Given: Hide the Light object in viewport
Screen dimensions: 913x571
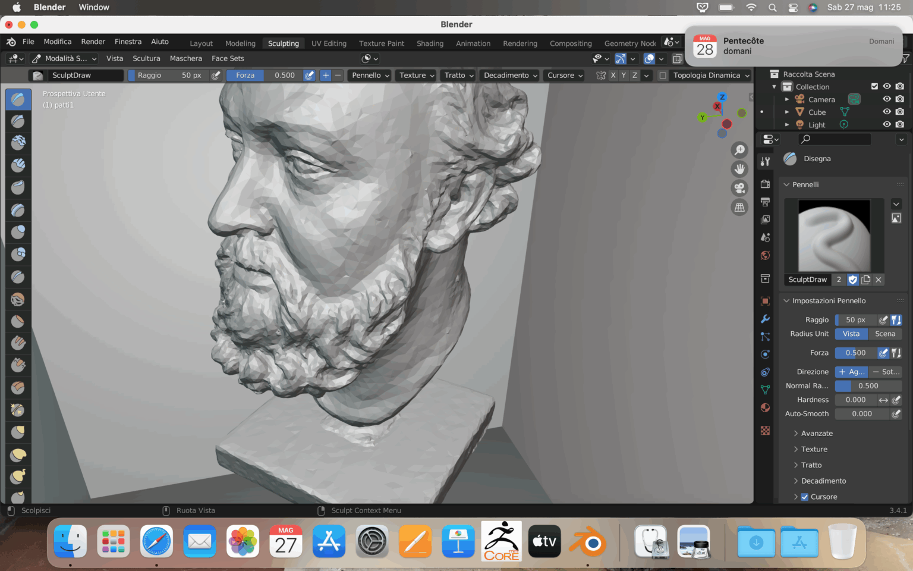Looking at the screenshot, I should point(887,124).
